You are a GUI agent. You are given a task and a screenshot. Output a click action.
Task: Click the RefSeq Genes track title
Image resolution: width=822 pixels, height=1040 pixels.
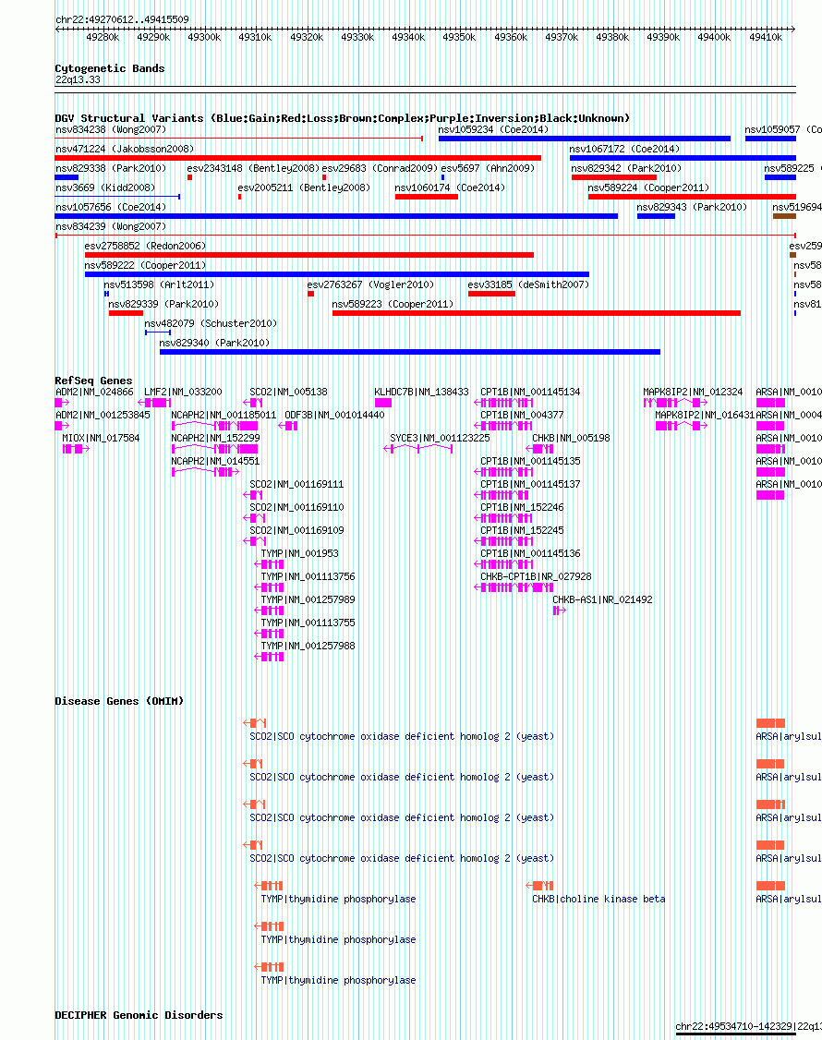93,381
